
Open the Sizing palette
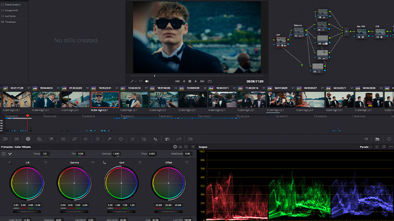[179, 139]
